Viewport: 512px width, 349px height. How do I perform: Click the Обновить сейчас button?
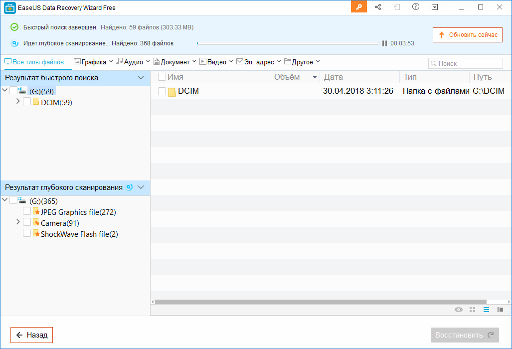click(467, 35)
